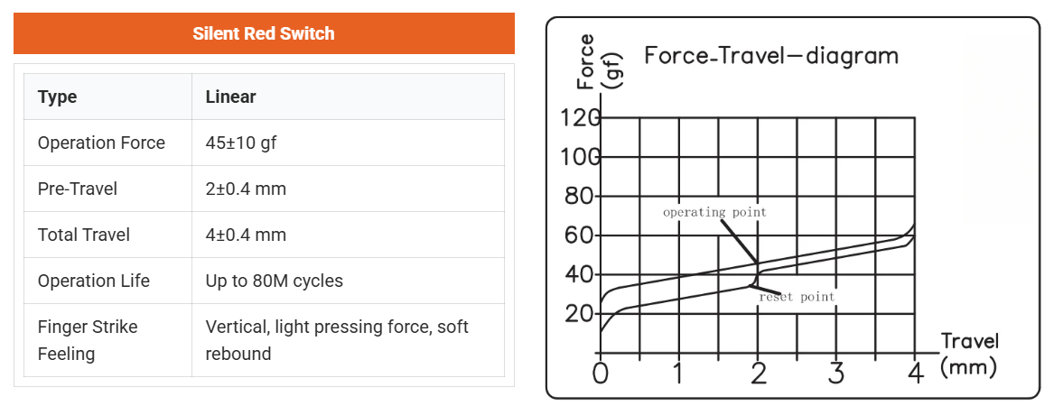The width and height of the screenshot is (1054, 415).
Task: Click the orange Silent Red Switch header
Action: (x=264, y=34)
